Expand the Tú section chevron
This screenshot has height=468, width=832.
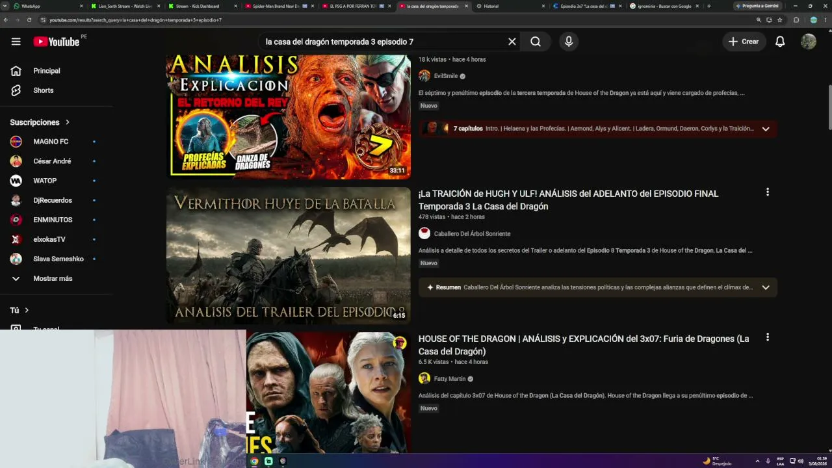(x=27, y=311)
